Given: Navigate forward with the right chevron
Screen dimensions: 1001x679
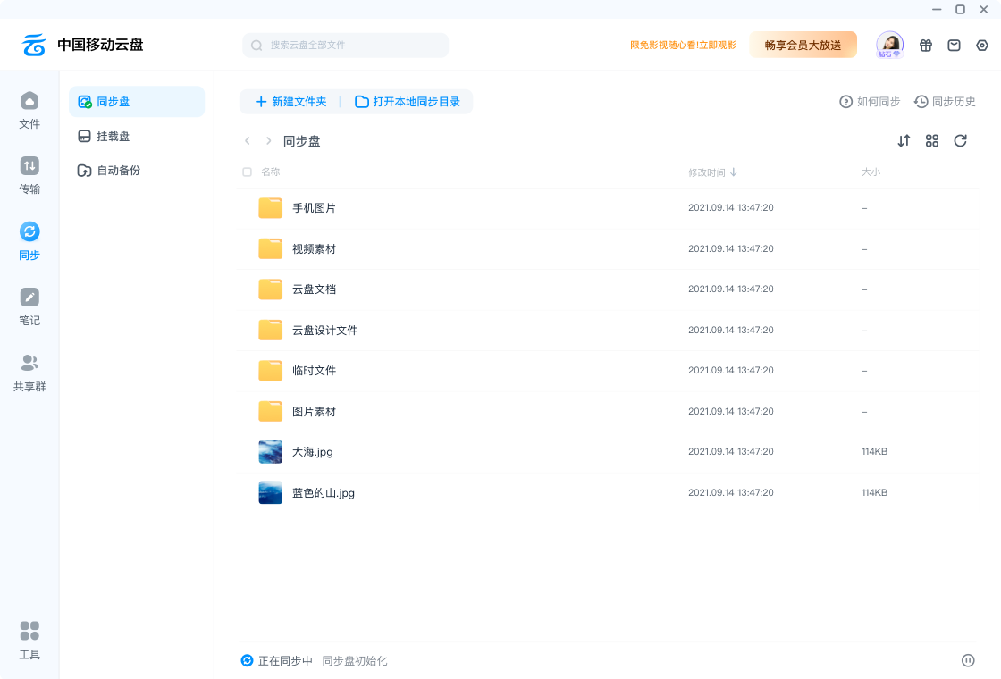Looking at the screenshot, I should (x=268, y=141).
